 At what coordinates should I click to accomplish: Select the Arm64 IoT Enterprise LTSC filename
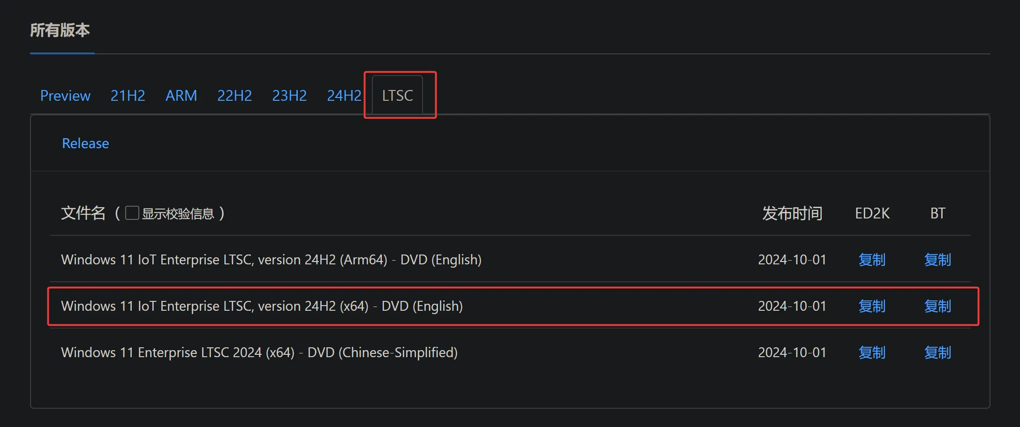271,260
